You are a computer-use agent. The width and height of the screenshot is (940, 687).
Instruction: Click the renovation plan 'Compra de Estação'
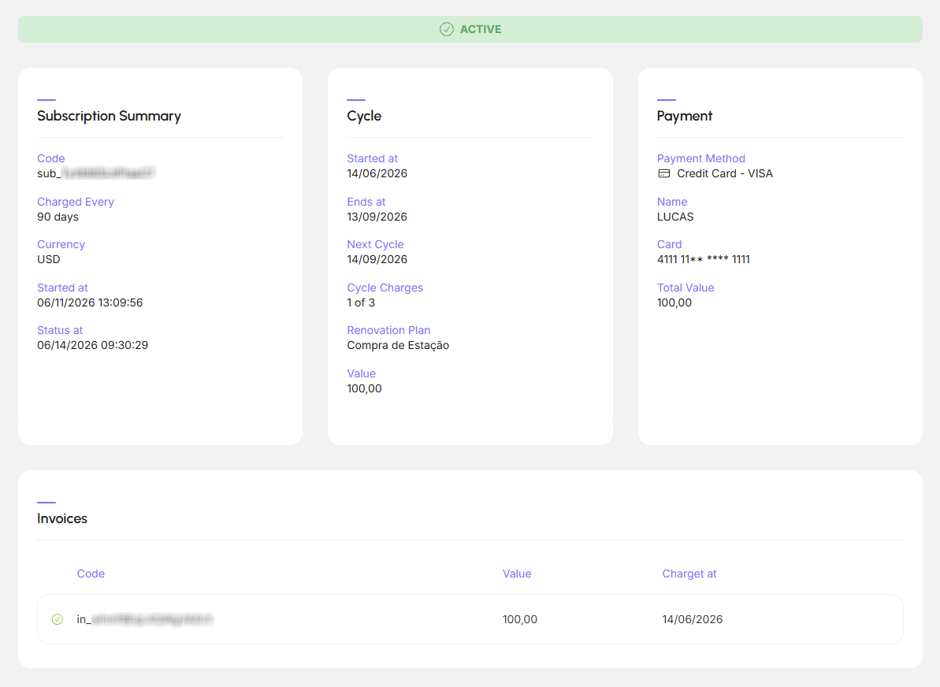pos(398,345)
